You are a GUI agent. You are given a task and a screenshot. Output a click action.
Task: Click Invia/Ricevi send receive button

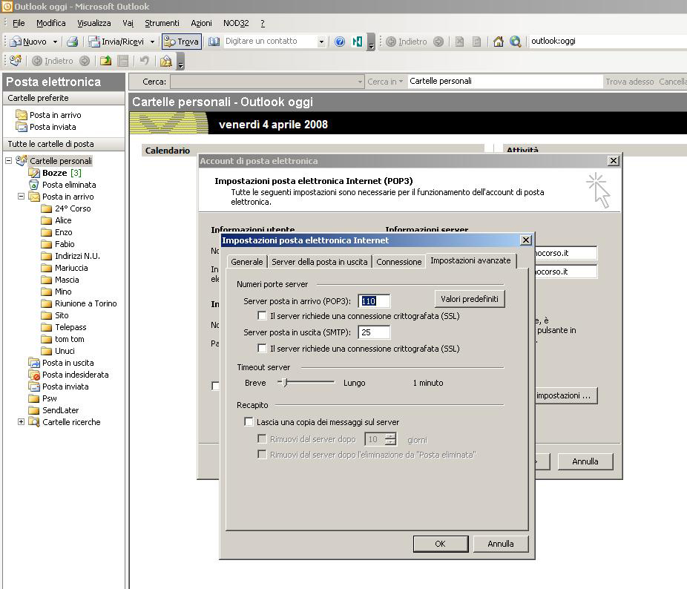[116, 42]
